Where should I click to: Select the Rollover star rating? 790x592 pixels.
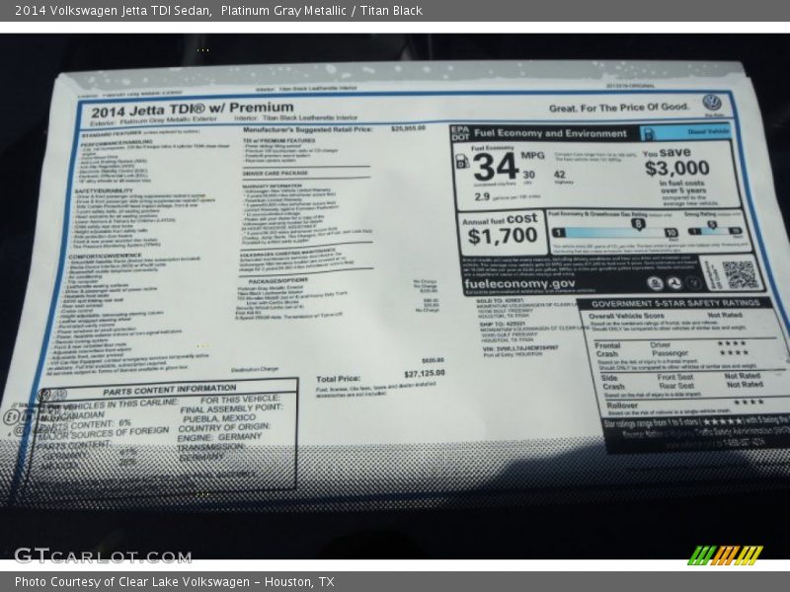[749, 402]
